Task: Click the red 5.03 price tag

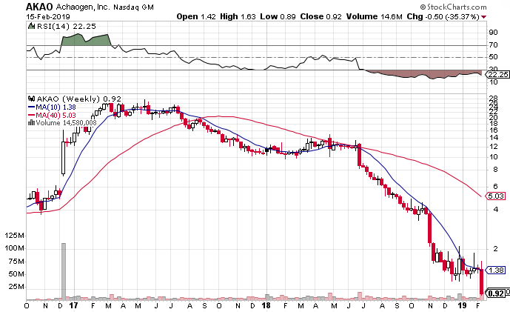Action: pyautogui.click(x=495, y=196)
